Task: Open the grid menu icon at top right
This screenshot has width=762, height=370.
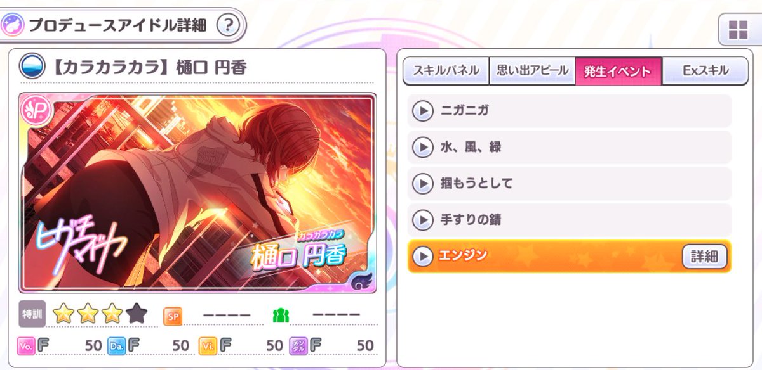Action: pos(739,29)
